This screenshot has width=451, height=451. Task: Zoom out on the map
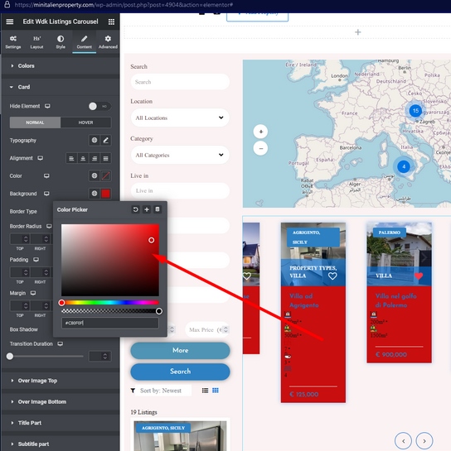[x=260, y=148]
